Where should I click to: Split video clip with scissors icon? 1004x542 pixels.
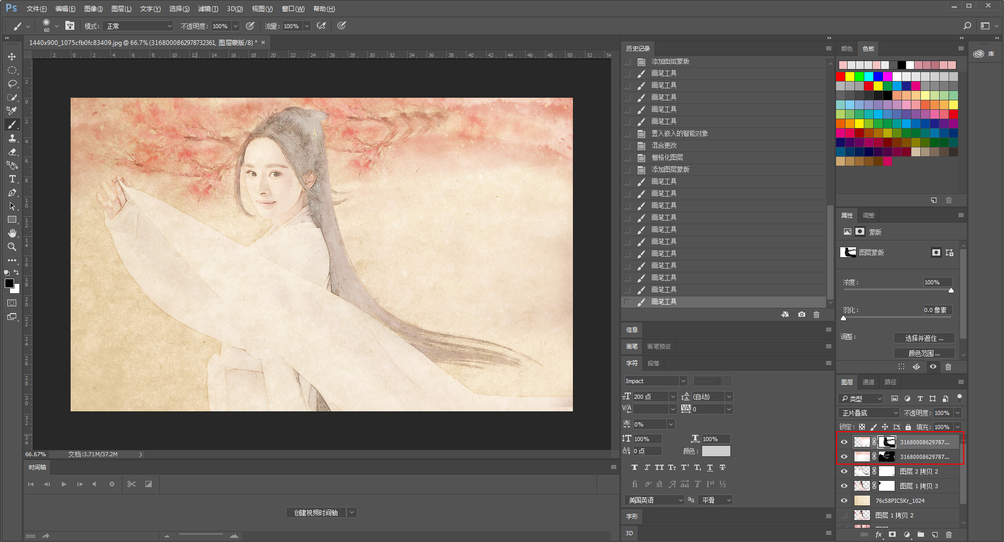coord(131,484)
